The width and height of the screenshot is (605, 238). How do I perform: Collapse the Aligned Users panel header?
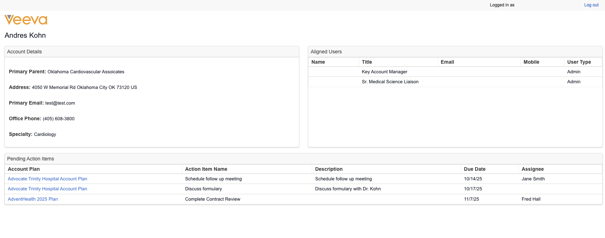coord(326,52)
